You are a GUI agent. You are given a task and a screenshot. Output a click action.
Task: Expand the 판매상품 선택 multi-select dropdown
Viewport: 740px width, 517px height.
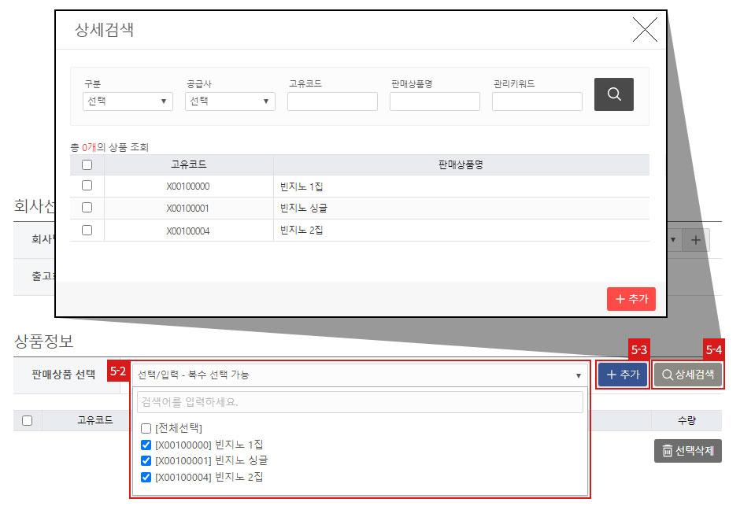point(359,375)
